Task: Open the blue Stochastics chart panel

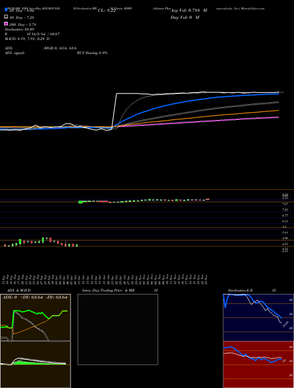Action: (x=258, y=317)
